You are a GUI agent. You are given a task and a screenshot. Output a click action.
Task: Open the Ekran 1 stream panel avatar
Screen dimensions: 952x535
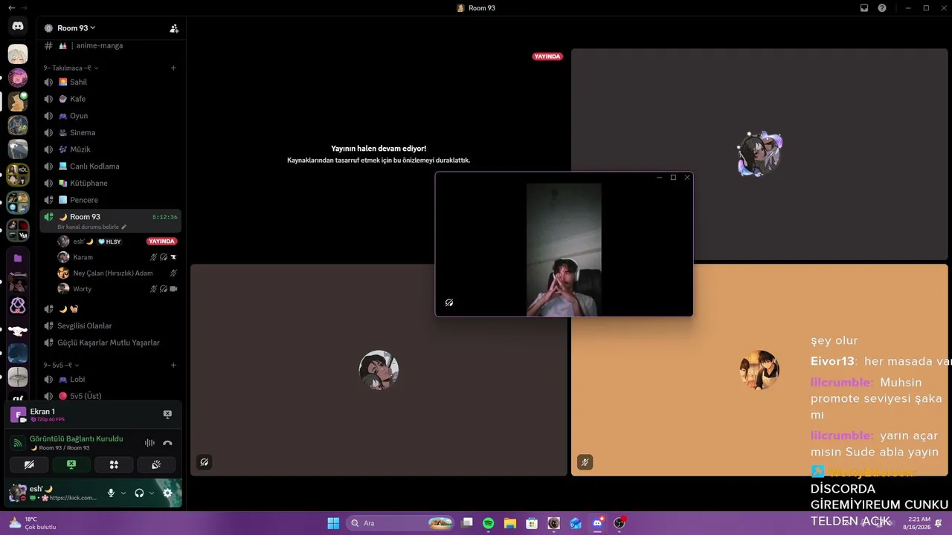(18, 415)
